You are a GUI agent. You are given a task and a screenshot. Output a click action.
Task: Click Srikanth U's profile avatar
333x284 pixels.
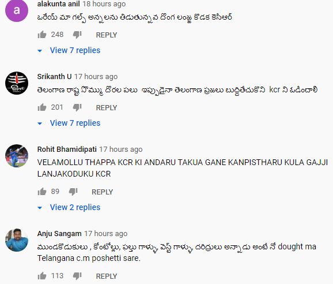click(x=17, y=83)
